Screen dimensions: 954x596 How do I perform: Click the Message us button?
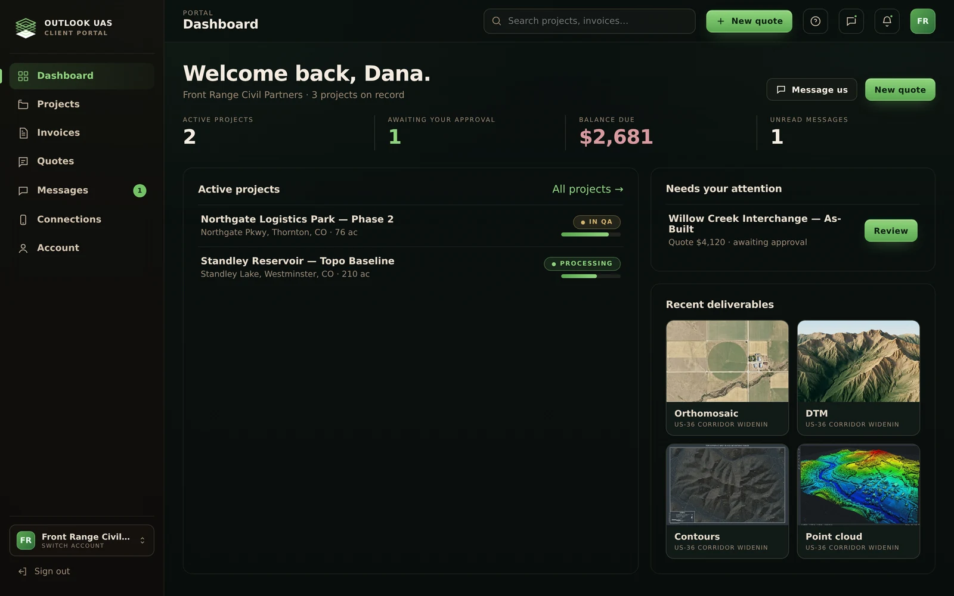811,89
